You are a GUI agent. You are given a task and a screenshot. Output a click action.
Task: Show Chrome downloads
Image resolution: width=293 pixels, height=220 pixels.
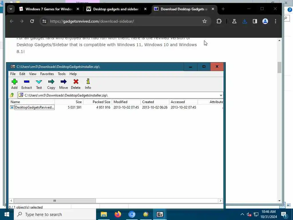(245, 21)
